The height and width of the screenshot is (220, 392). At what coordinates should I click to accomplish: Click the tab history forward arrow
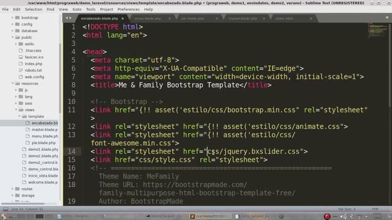click(70, 18)
